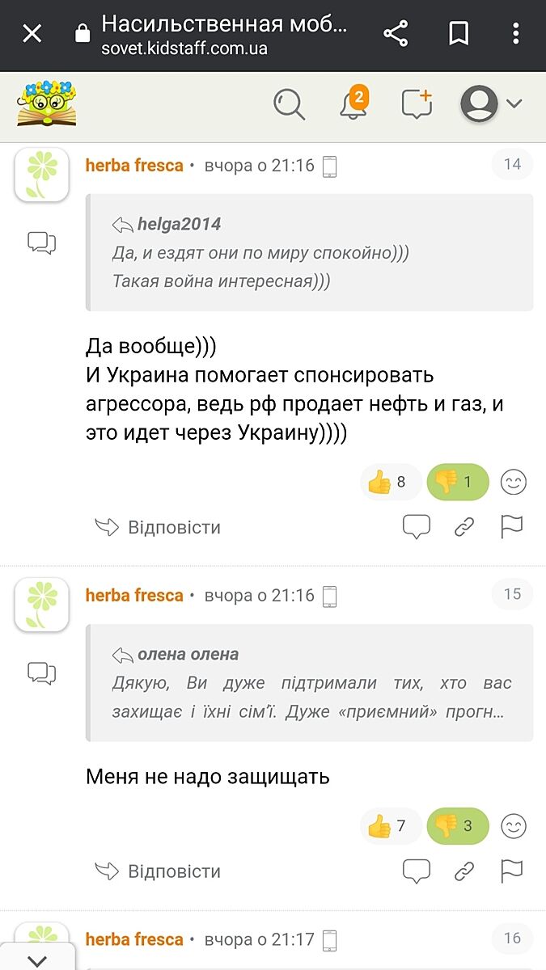Open emoji reaction picker on post 14

514,483
